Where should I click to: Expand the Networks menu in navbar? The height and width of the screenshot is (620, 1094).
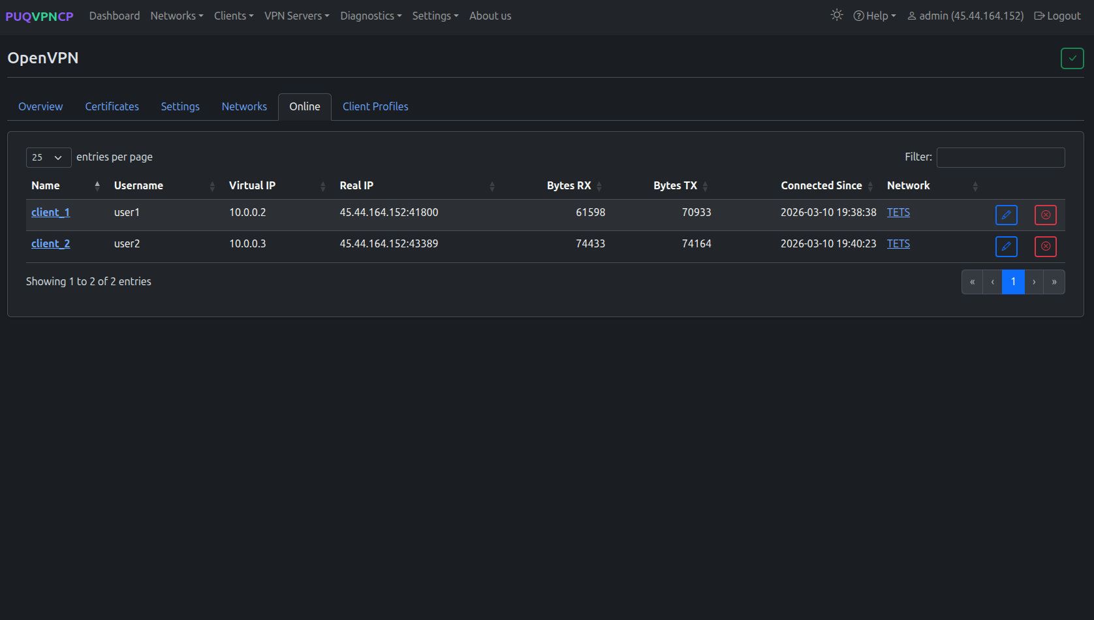point(177,16)
